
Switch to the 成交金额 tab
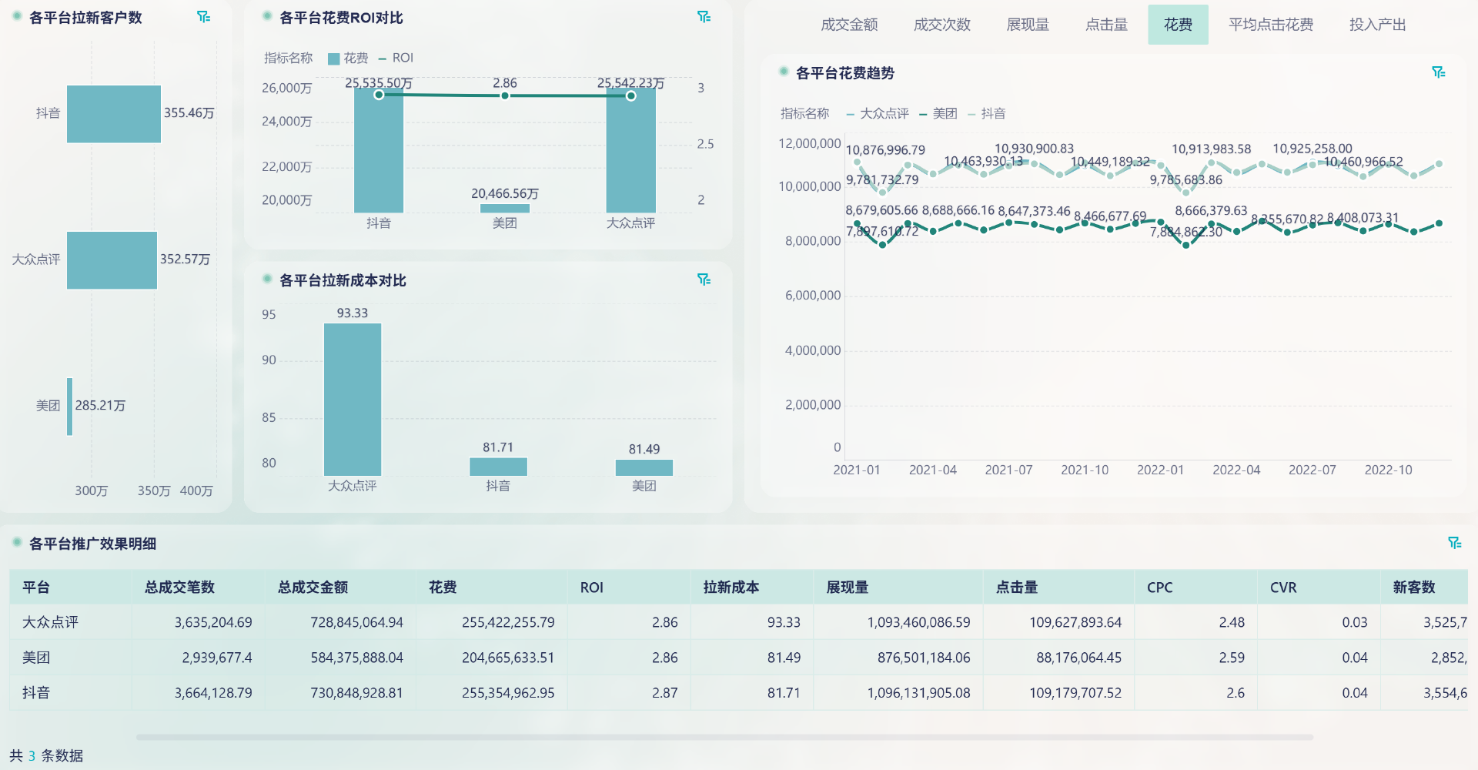[849, 25]
